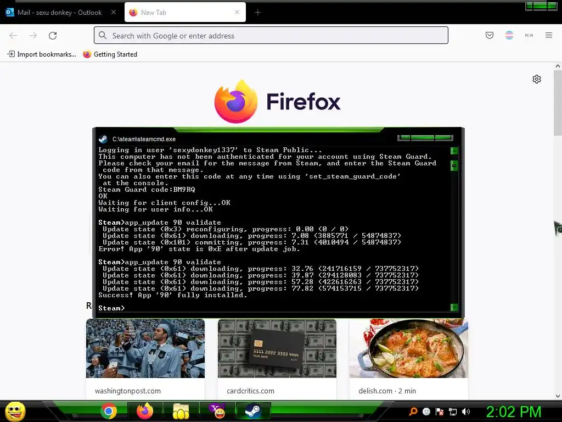Open the Firefox hamburger menu
Image resolution: width=562 pixels, height=422 pixels.
coord(549,35)
